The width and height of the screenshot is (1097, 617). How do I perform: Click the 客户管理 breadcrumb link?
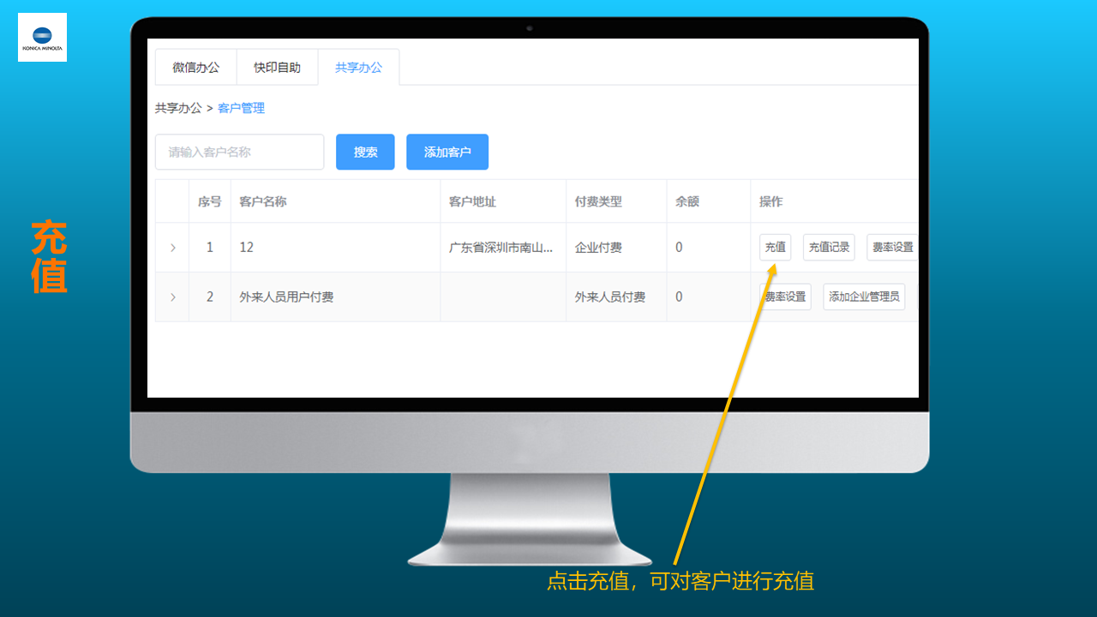click(x=241, y=108)
